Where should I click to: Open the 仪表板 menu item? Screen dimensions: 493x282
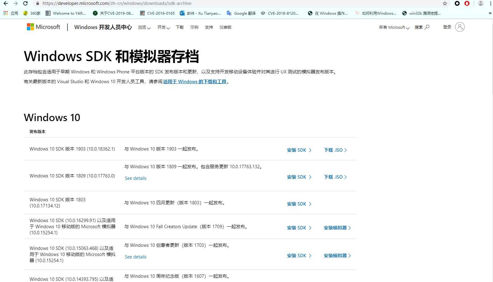click(225, 27)
